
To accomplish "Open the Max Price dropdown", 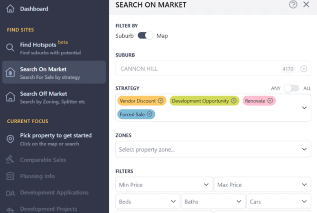I will click(x=263, y=185).
